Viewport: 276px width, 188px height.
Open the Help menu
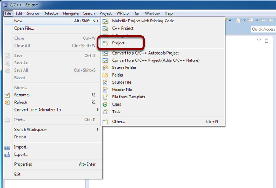pyautogui.click(x=169, y=13)
